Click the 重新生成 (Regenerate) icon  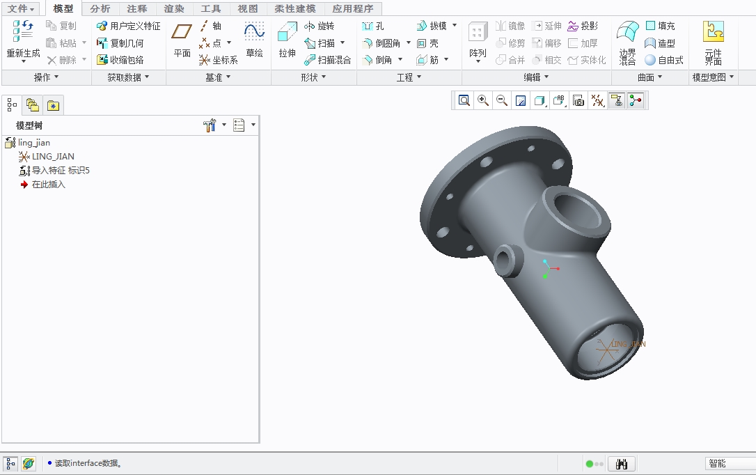point(23,31)
